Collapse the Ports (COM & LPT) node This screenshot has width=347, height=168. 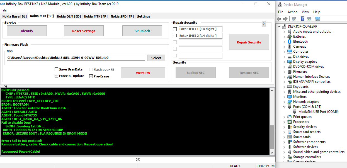284,107
